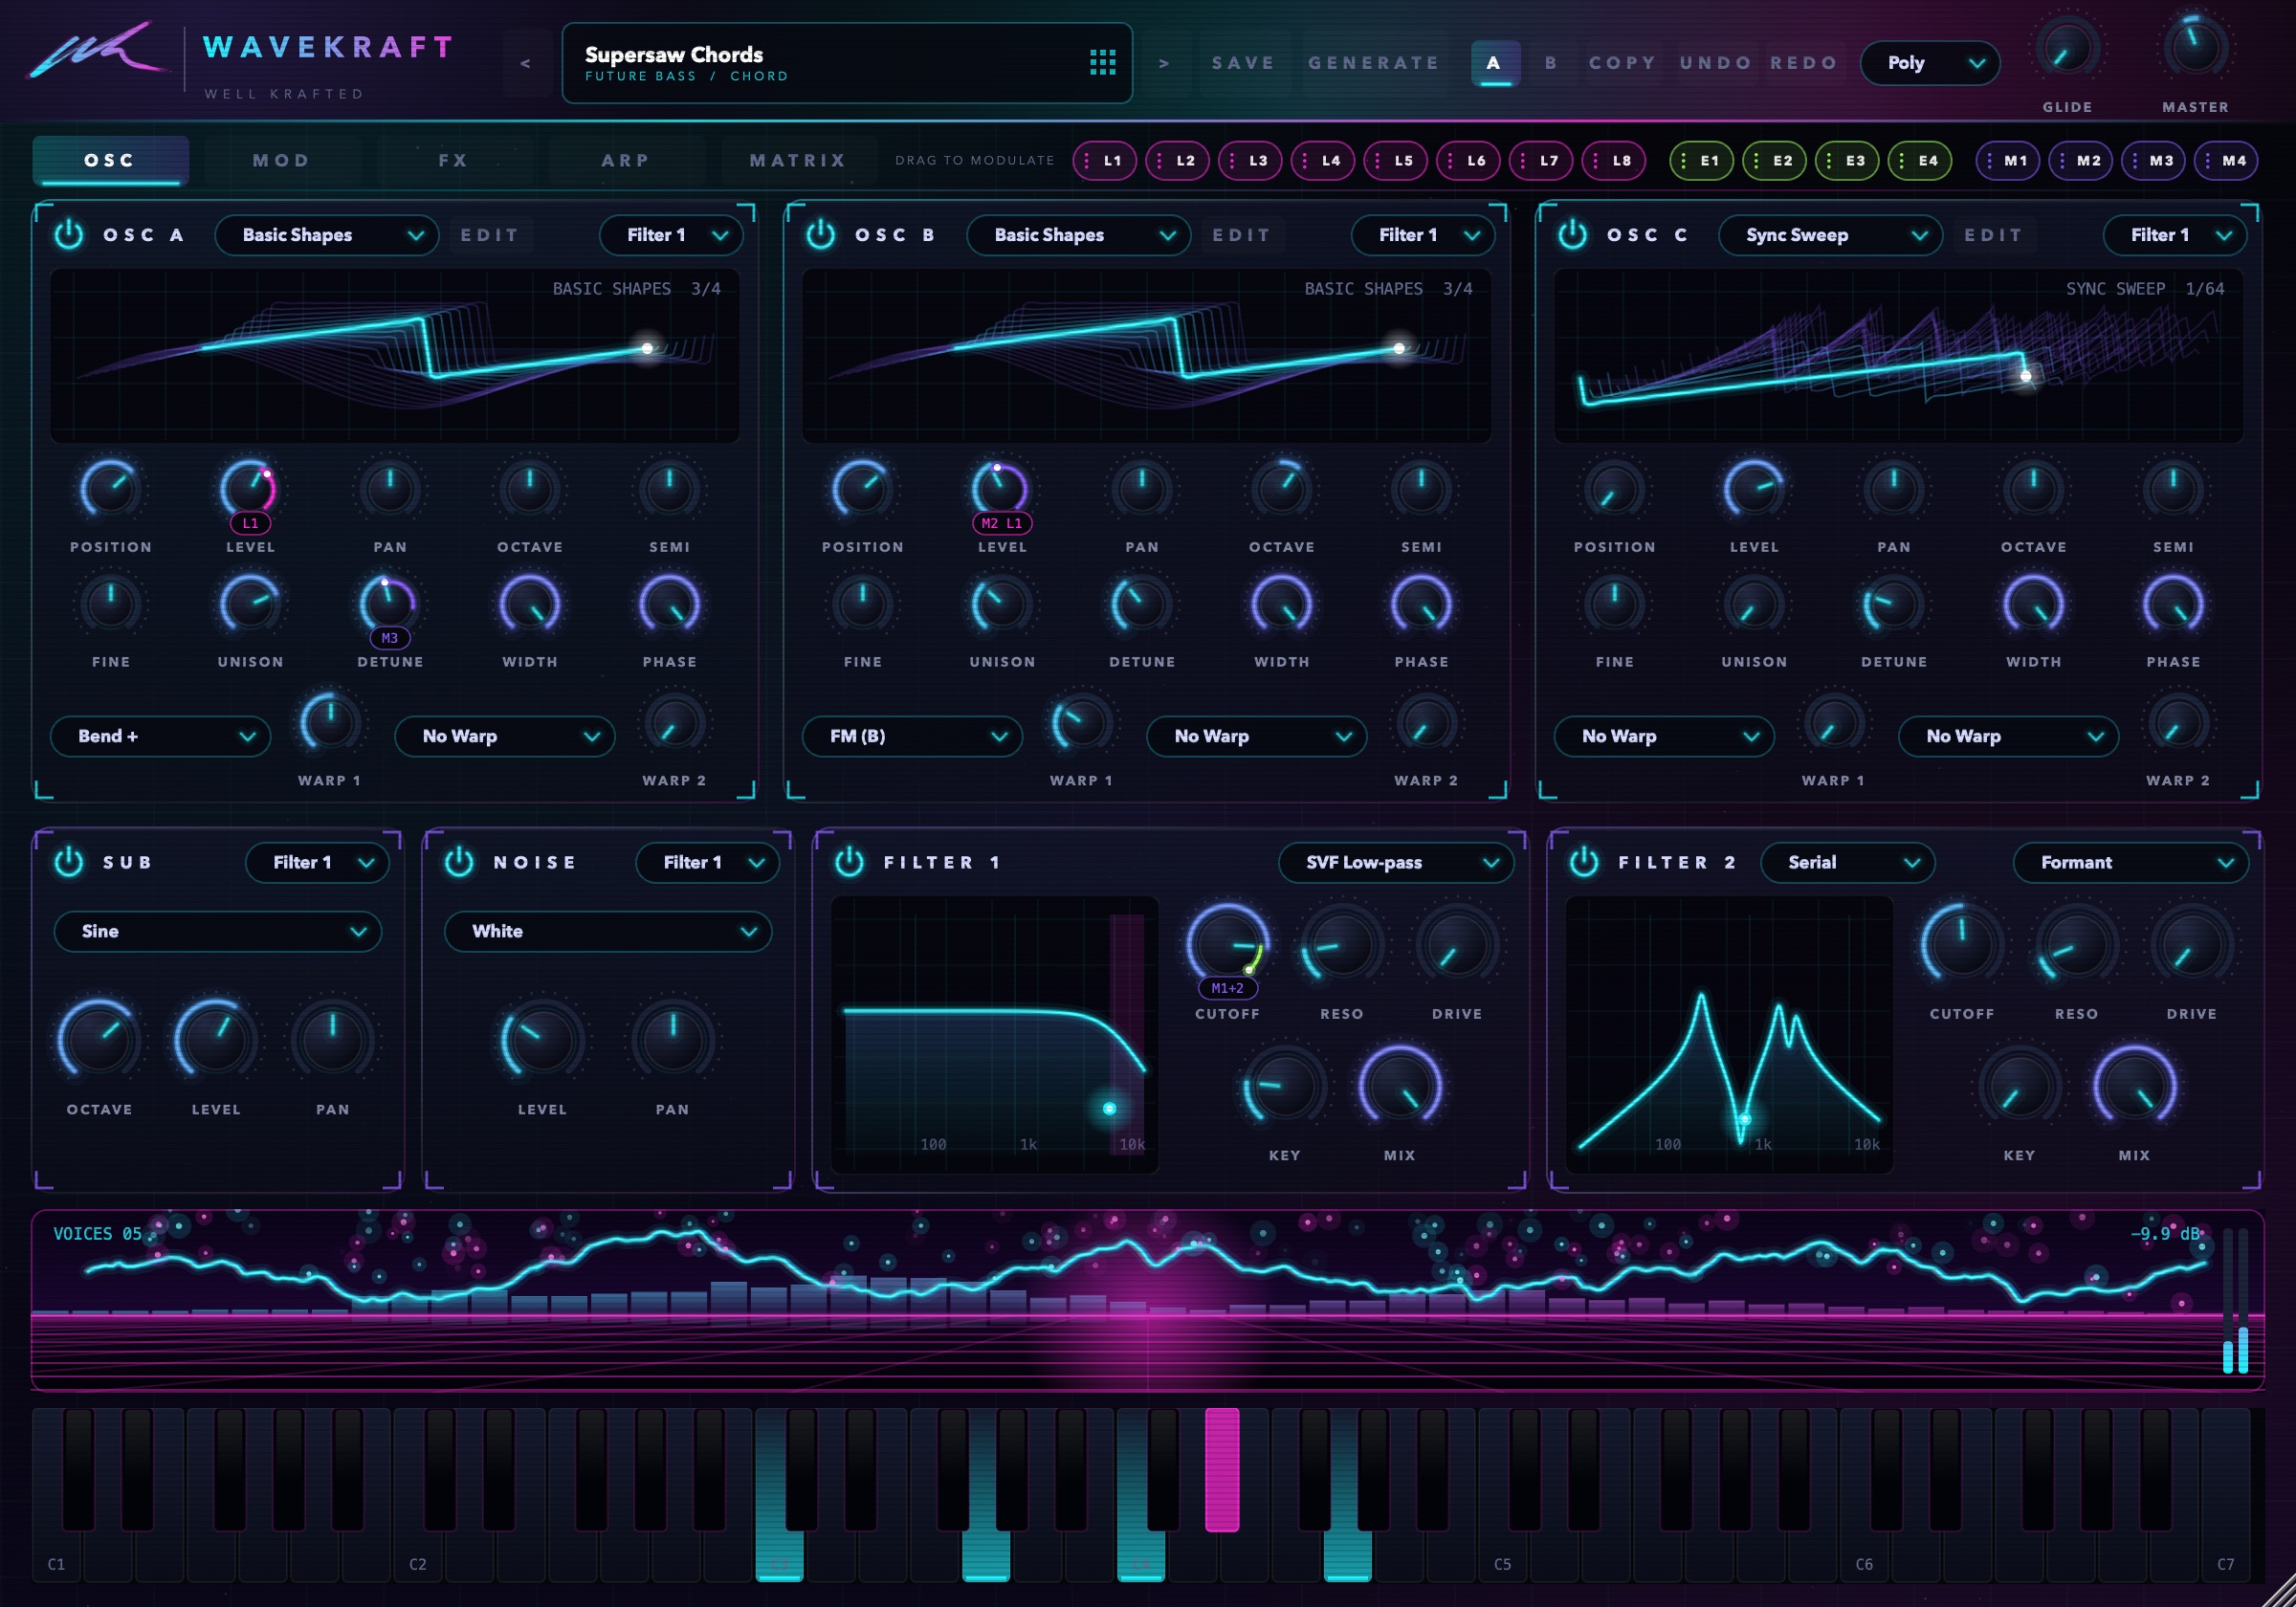Screen dimensions: 2296x1607
Task: Go to next preset arrow
Action: point(1164,63)
